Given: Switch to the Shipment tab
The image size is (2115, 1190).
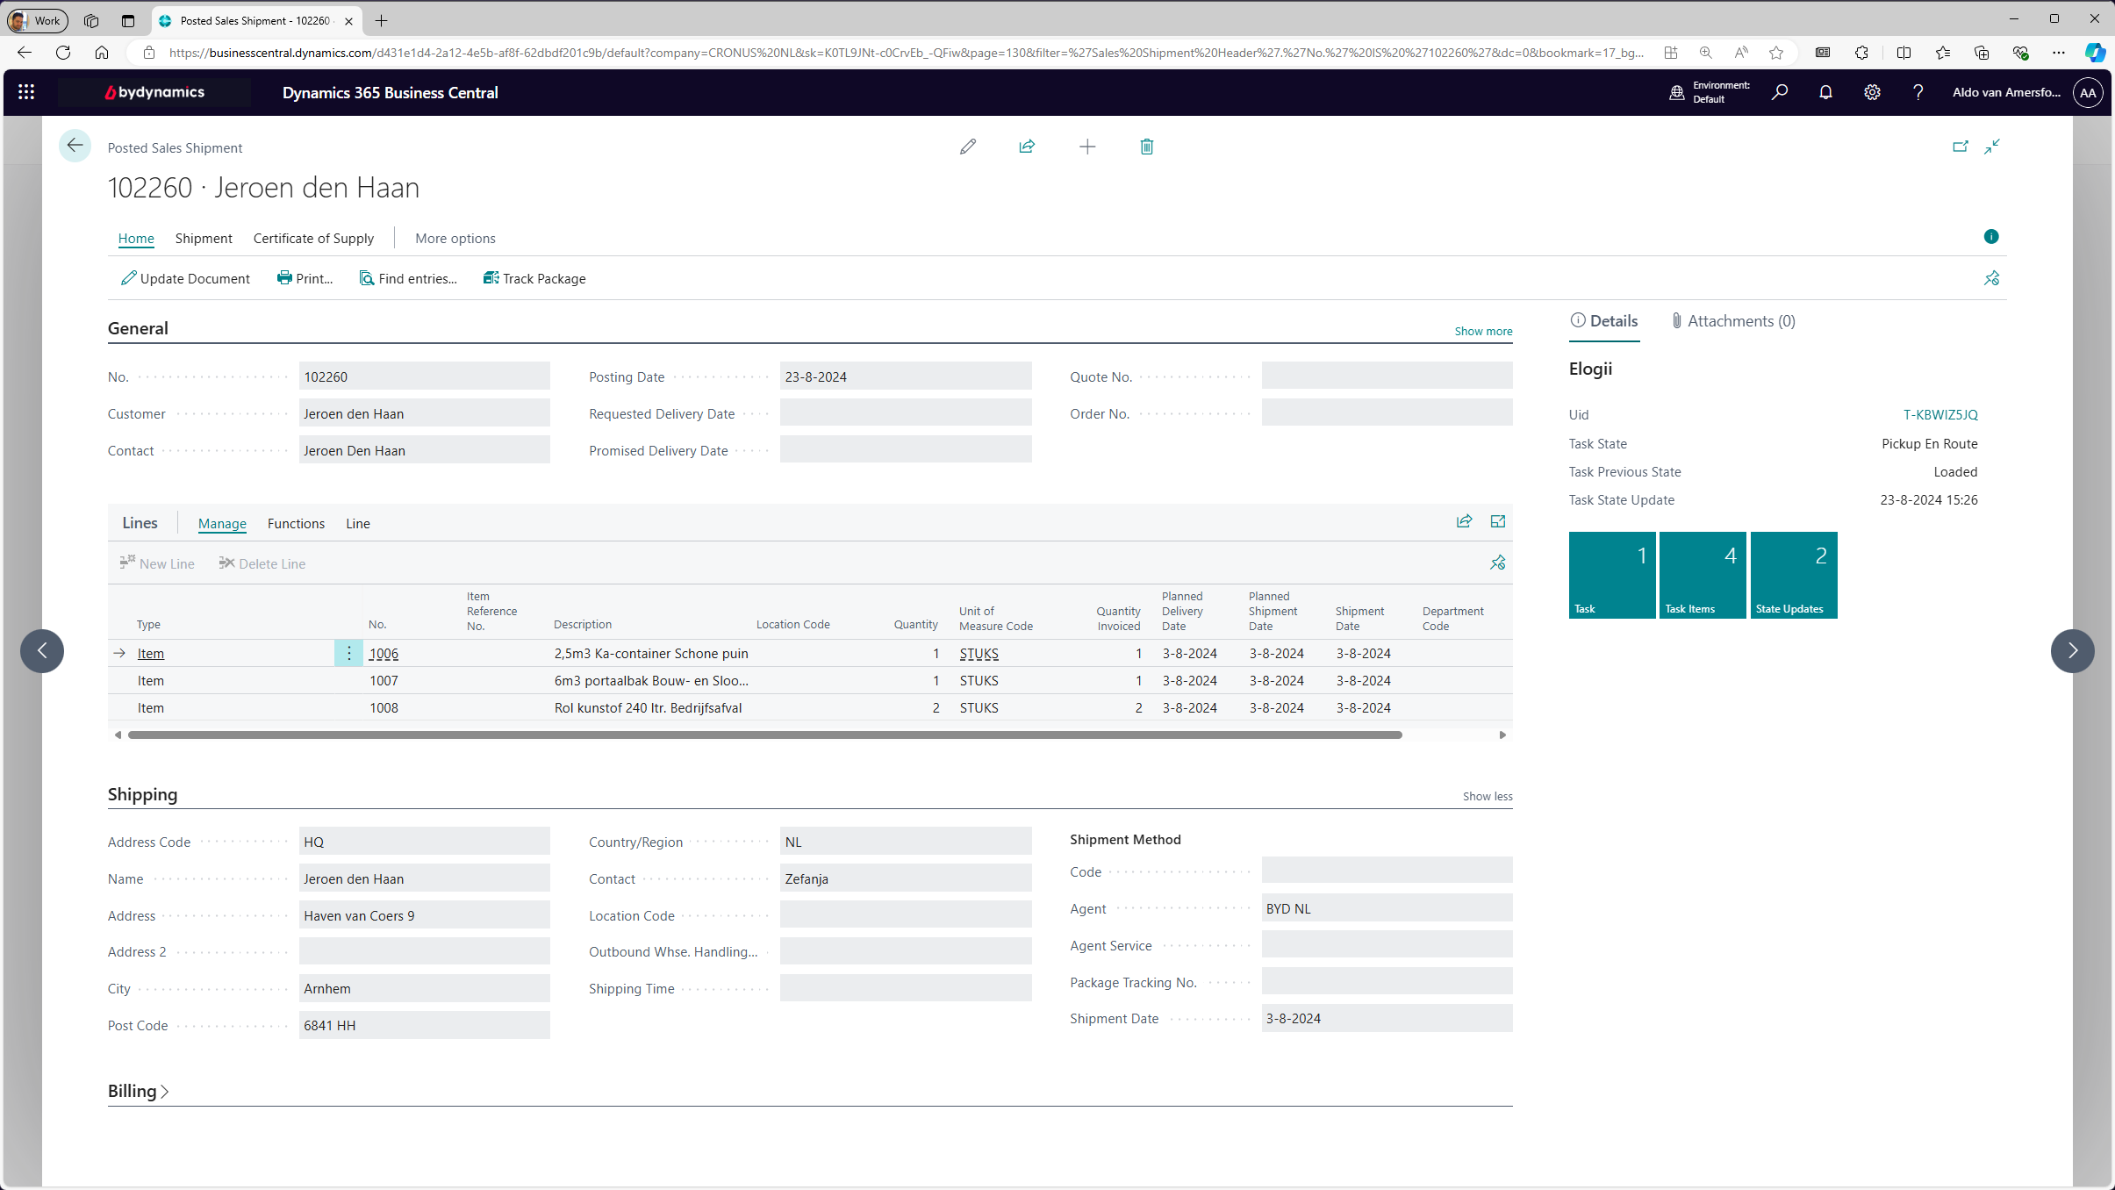Looking at the screenshot, I should 204,238.
